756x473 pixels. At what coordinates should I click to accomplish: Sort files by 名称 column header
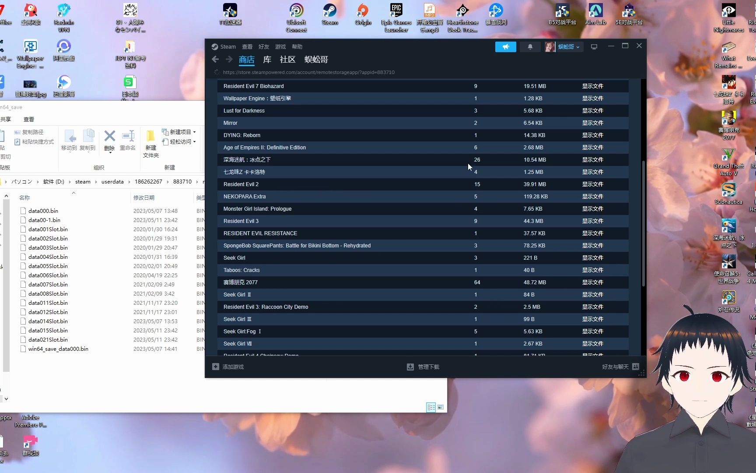point(24,198)
